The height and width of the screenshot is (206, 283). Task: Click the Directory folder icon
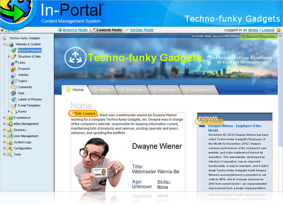pyautogui.click(x=10, y=130)
